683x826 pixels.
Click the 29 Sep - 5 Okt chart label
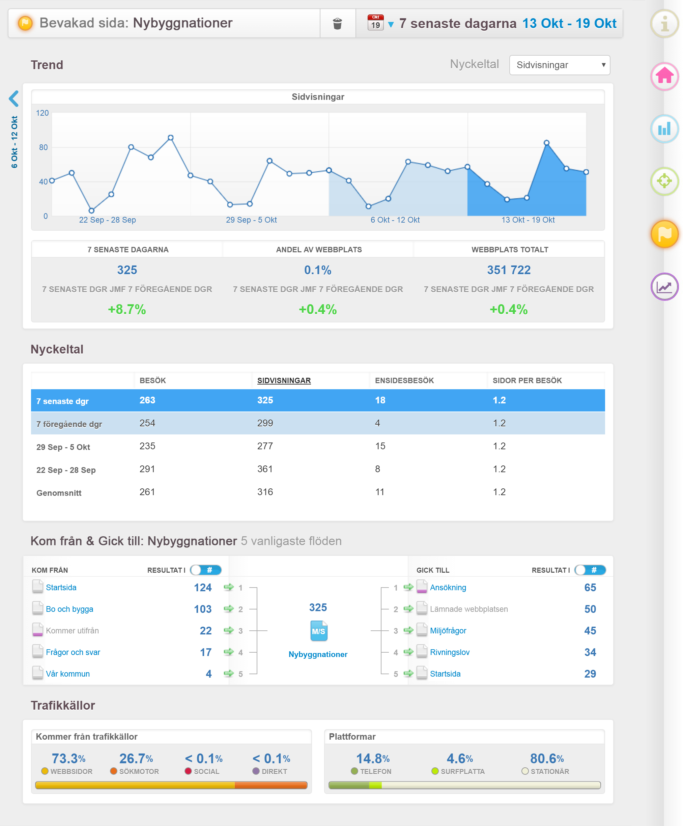251,220
